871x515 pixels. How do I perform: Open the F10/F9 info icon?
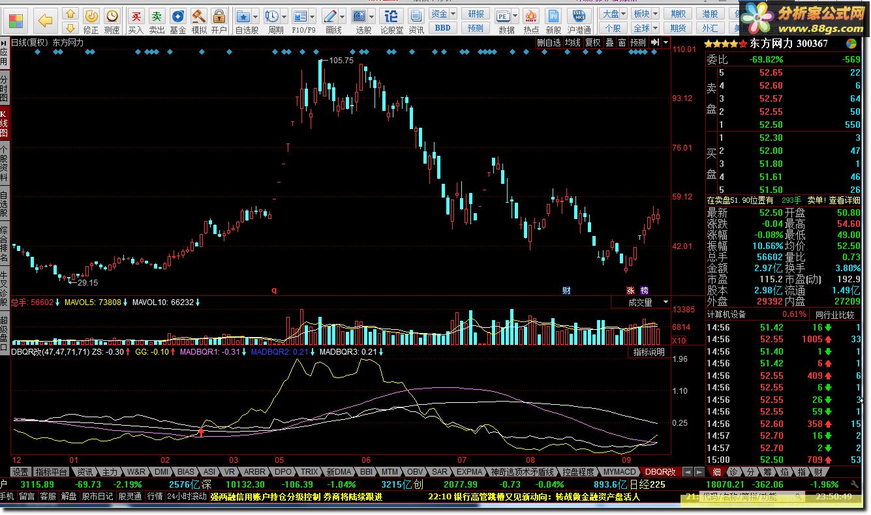300,16
